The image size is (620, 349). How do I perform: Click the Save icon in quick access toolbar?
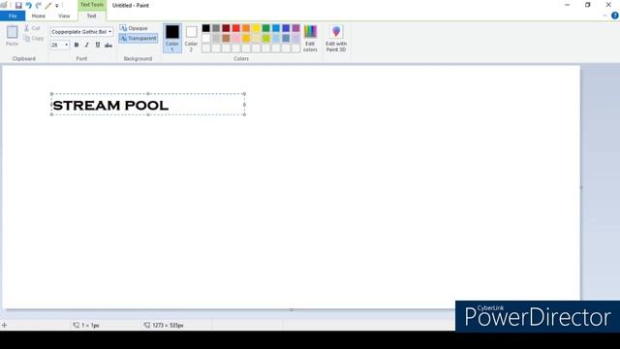coord(18,6)
